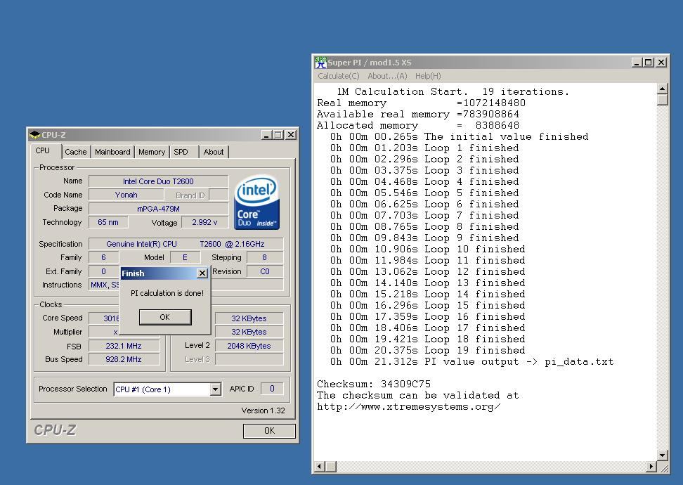Viewport: 683px width, 485px height.
Task: Switch to the Memory tab in CPU-Z
Action: 152,152
